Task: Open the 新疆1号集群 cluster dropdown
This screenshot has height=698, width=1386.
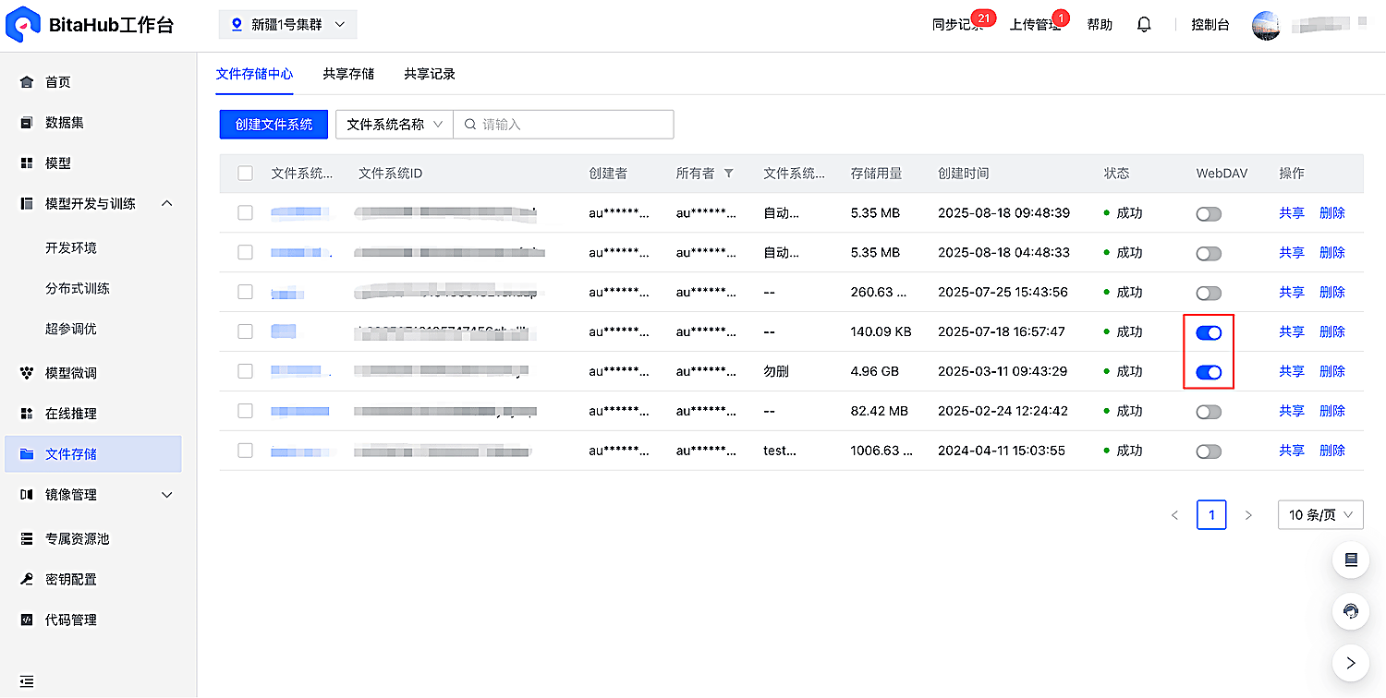Action: [287, 25]
